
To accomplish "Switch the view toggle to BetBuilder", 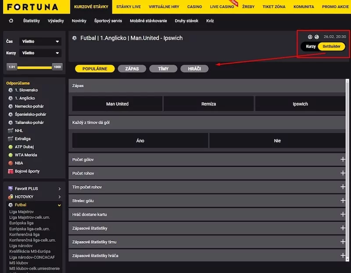I will click(x=331, y=47).
